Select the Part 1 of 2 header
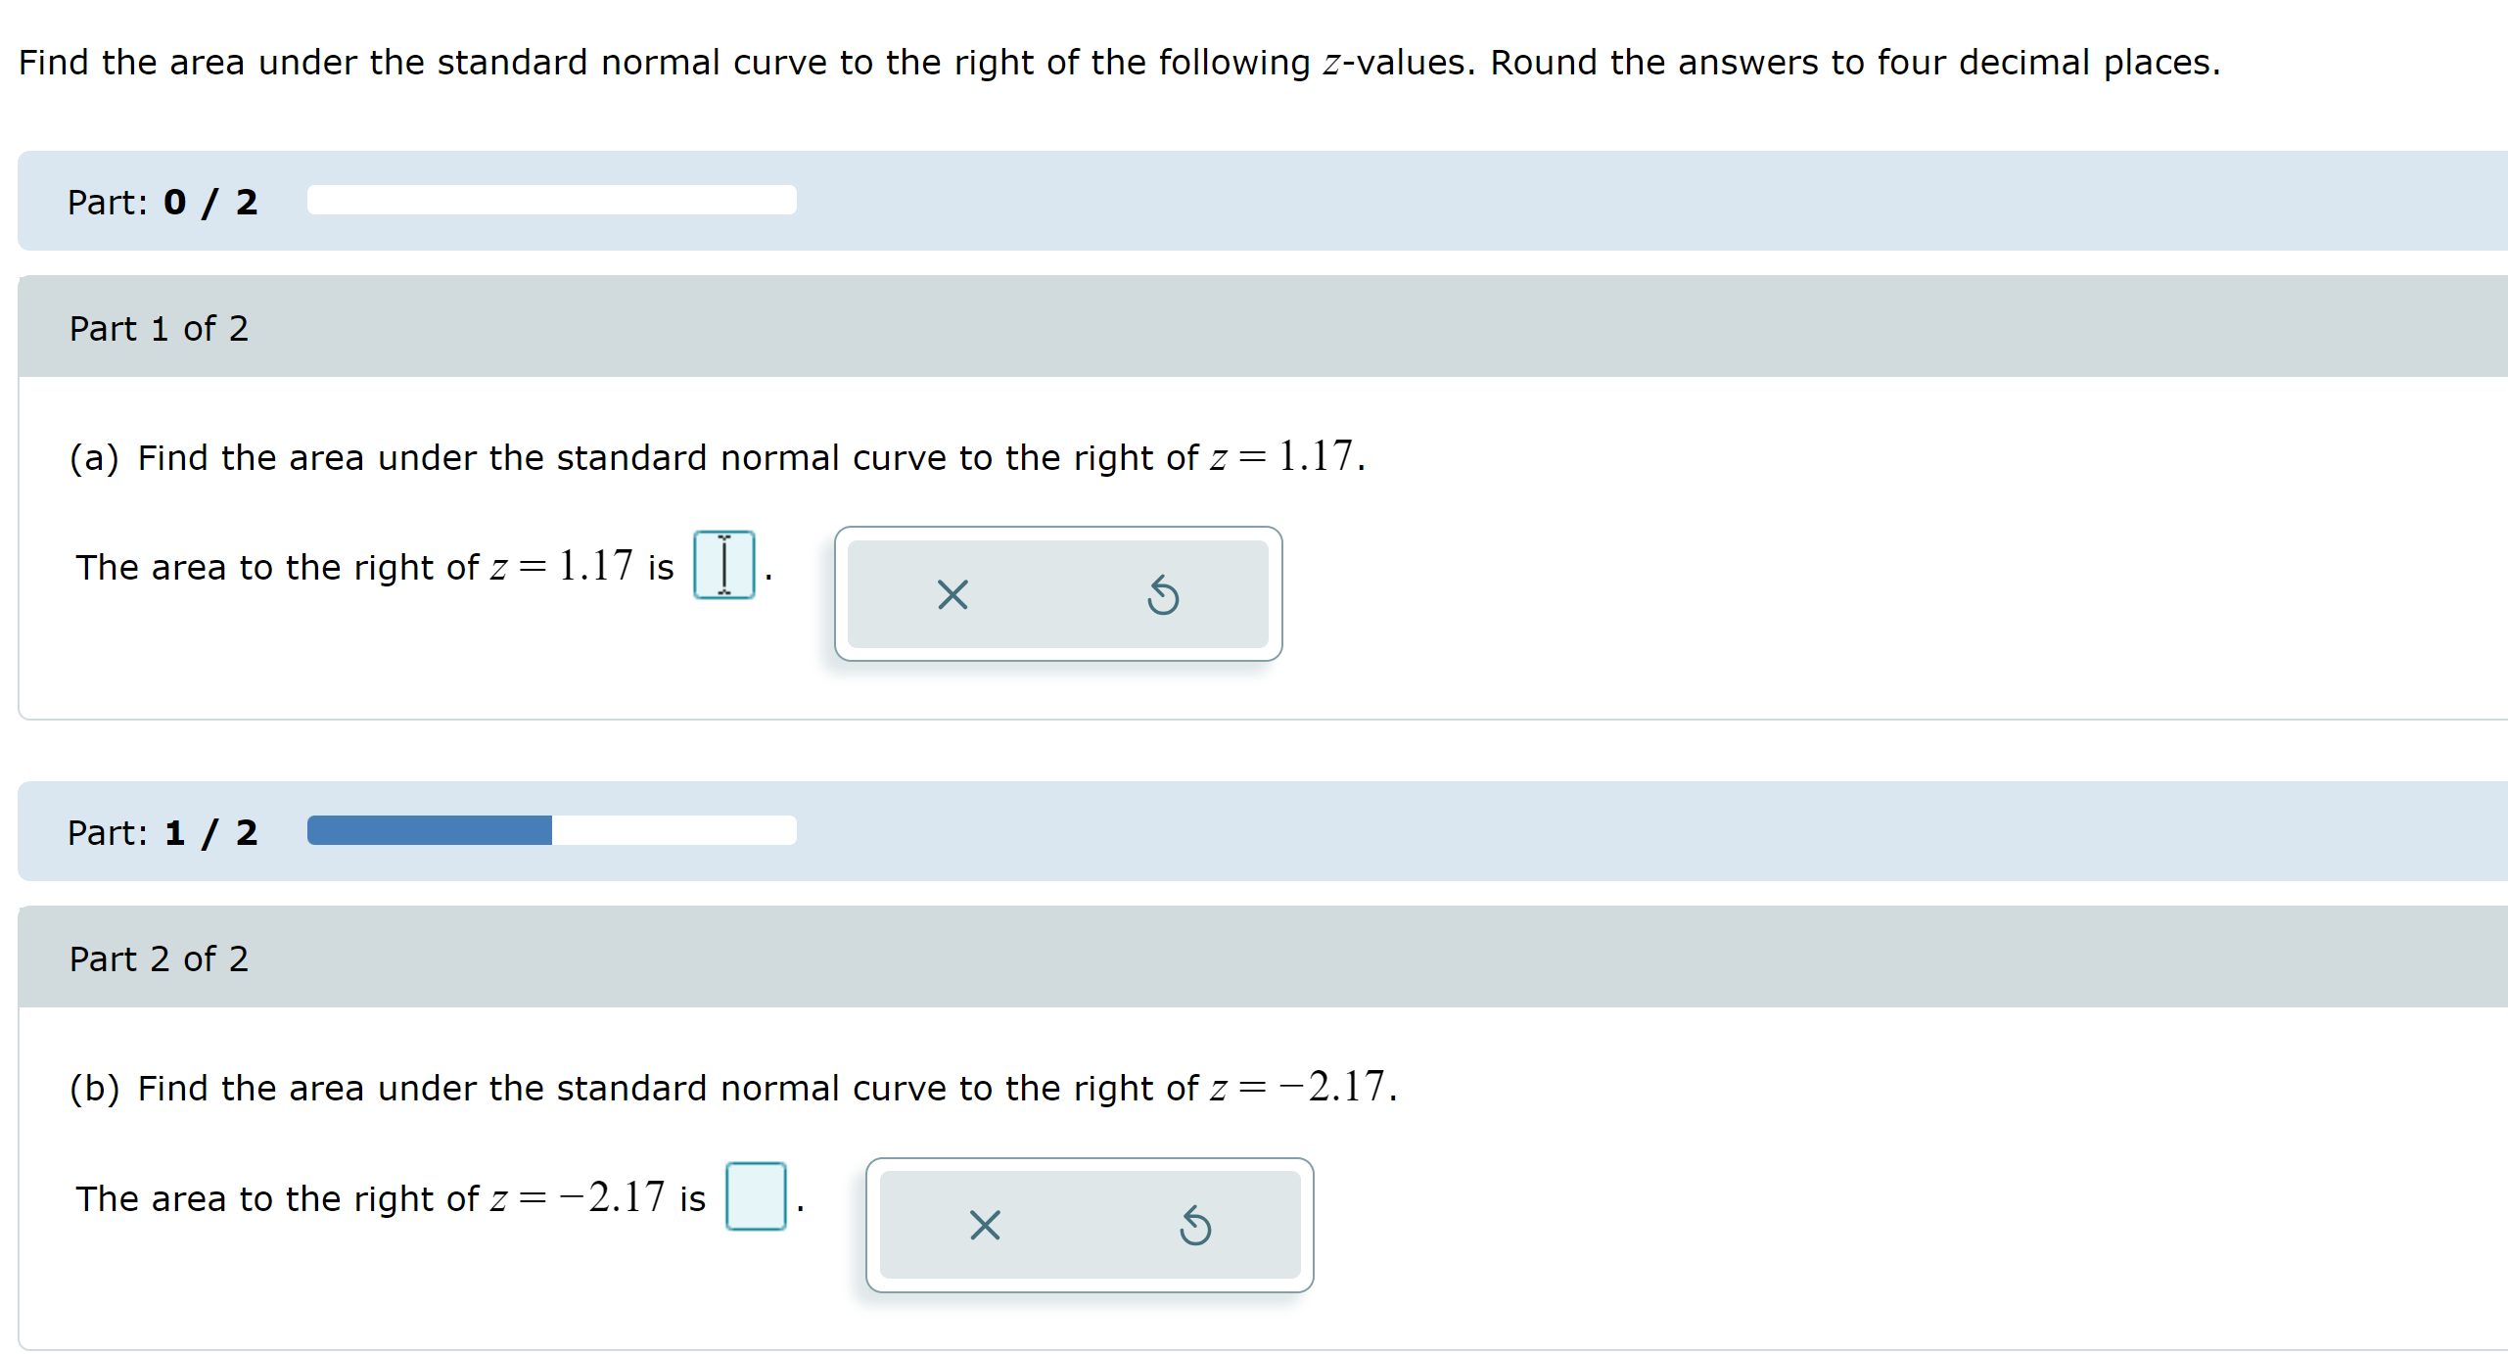Image resolution: width=2508 pixels, height=1354 pixels. click(158, 328)
